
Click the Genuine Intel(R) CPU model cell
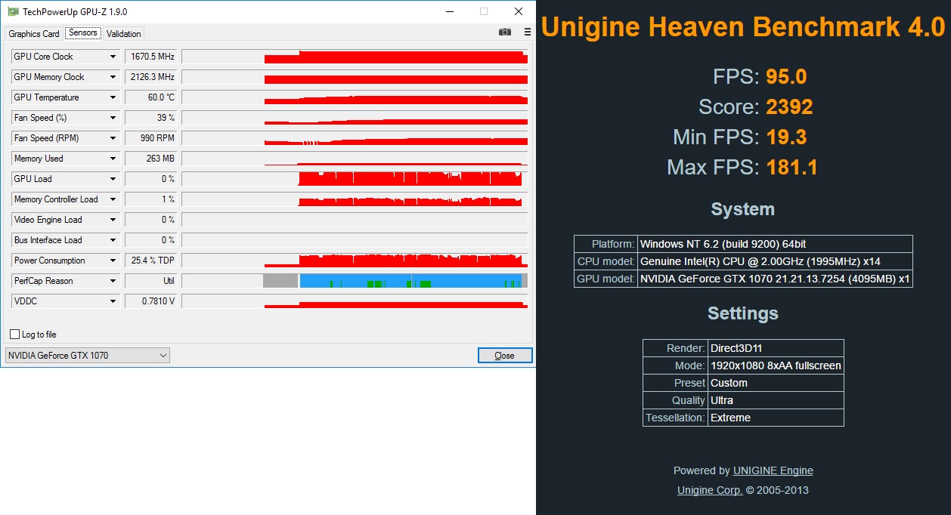(x=775, y=261)
